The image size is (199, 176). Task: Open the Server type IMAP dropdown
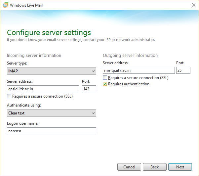point(51,71)
